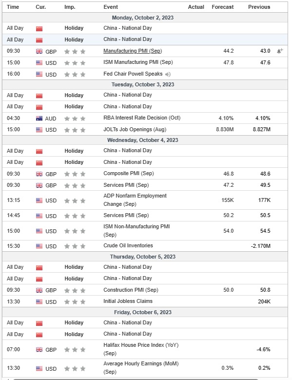
Task: Click the Previous column header
Action: coord(259,7)
